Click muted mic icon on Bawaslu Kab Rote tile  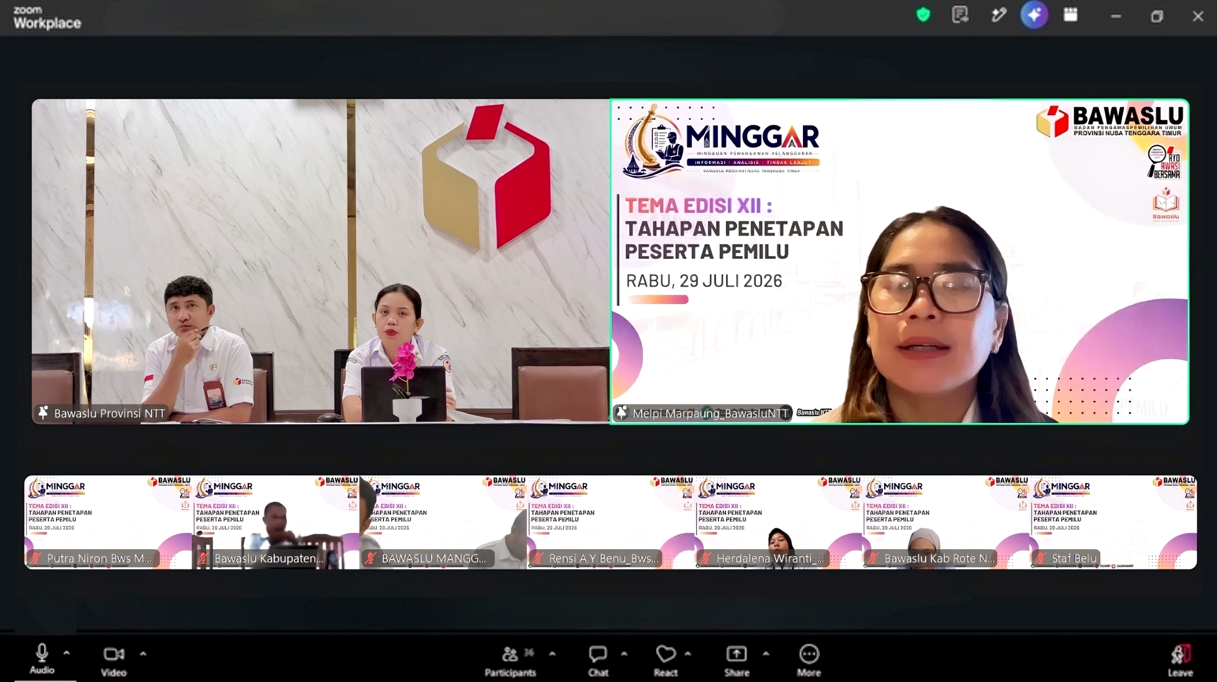click(874, 558)
